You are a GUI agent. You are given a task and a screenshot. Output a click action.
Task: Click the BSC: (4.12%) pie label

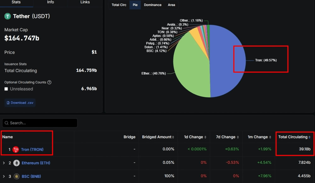[x=157, y=51]
